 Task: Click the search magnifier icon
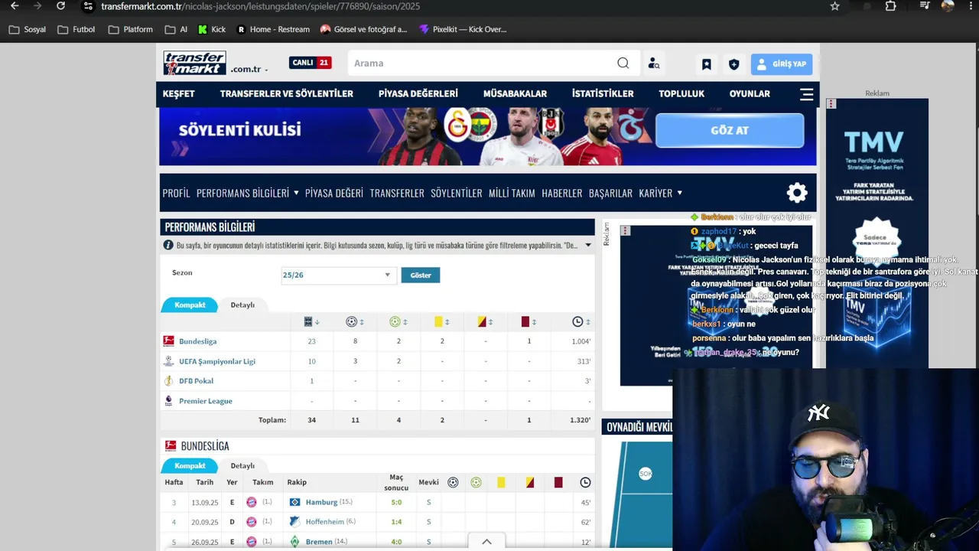tap(623, 64)
